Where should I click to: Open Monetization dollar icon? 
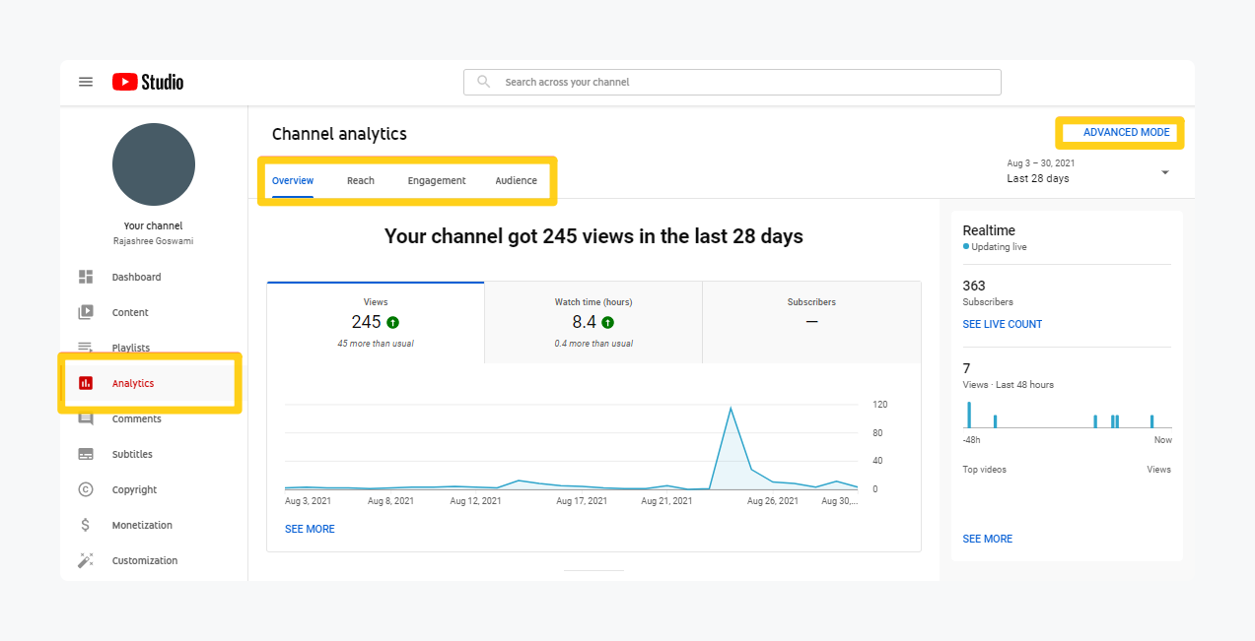tap(86, 526)
